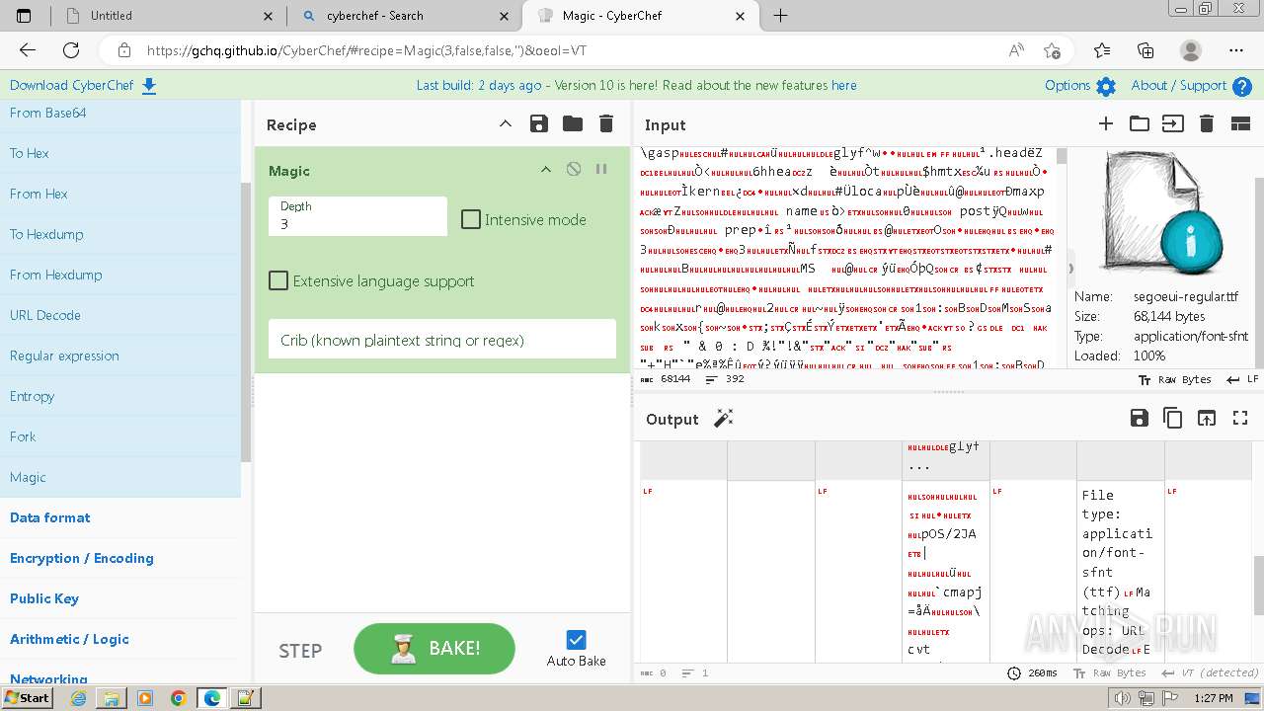Enable Extensive language support checkbox
The width and height of the screenshot is (1264, 711).
tap(278, 280)
